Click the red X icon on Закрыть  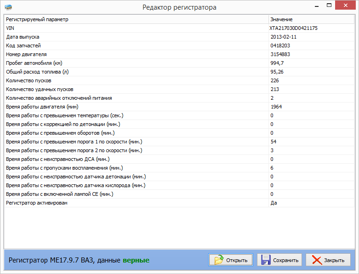(317, 260)
